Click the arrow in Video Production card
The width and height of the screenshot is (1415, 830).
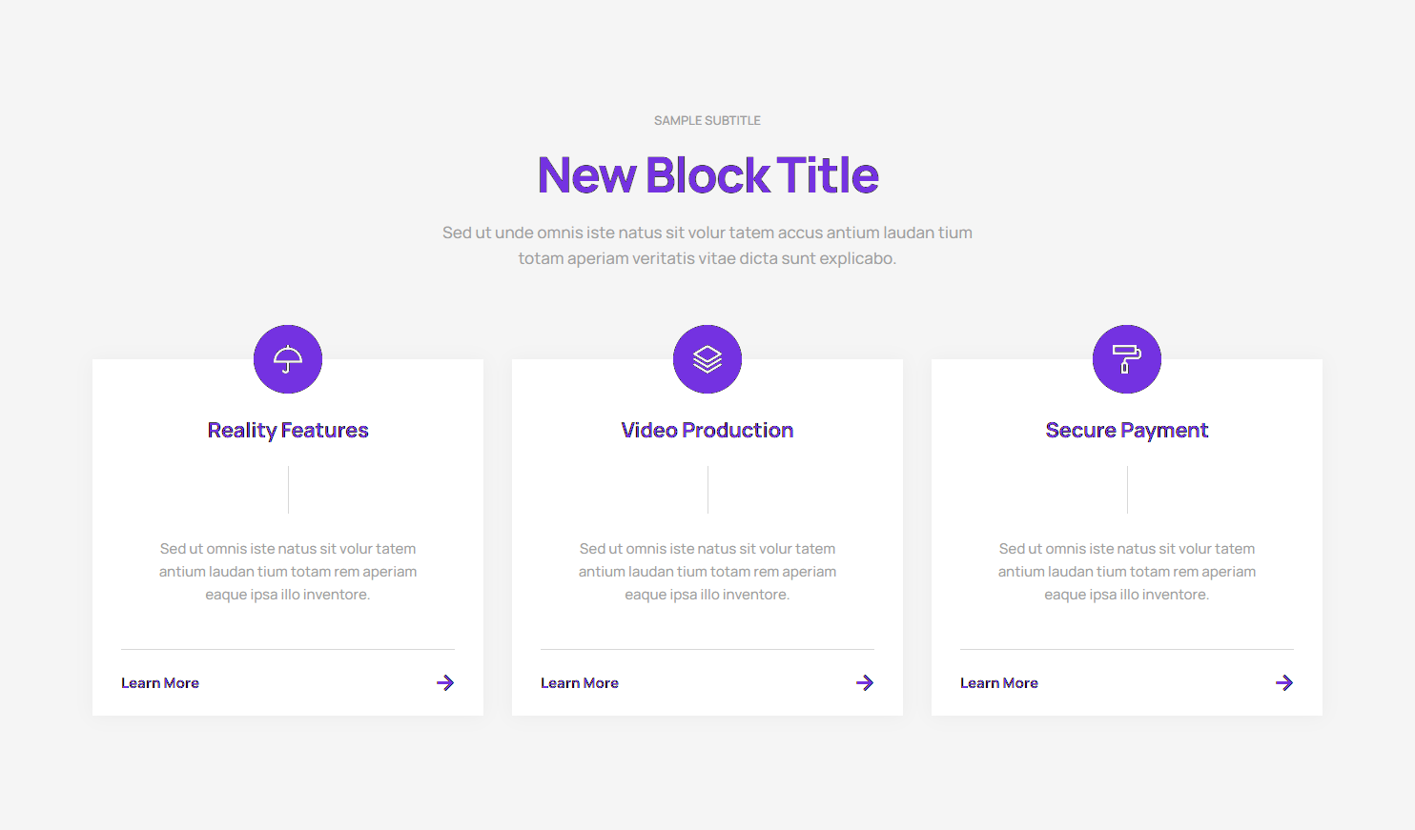pyautogui.click(x=865, y=682)
